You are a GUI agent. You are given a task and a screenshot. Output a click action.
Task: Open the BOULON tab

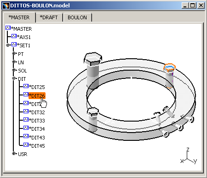click(x=77, y=17)
